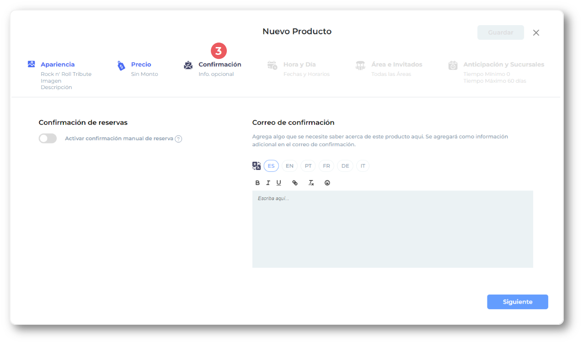Click the Siguiente button
This screenshot has height=344, width=583.
518,302
